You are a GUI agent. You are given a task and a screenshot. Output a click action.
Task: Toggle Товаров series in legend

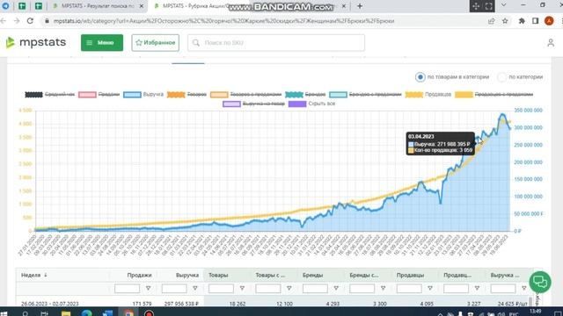[x=186, y=95]
